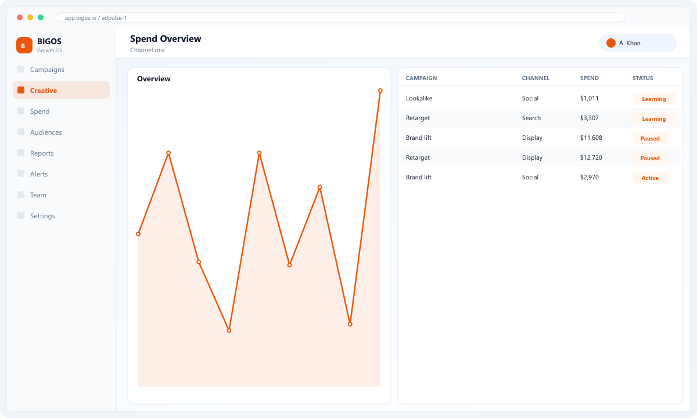Screen dimensions: 697x418
Task: Click the Paused badge in $12,720 row
Action: 650,158
